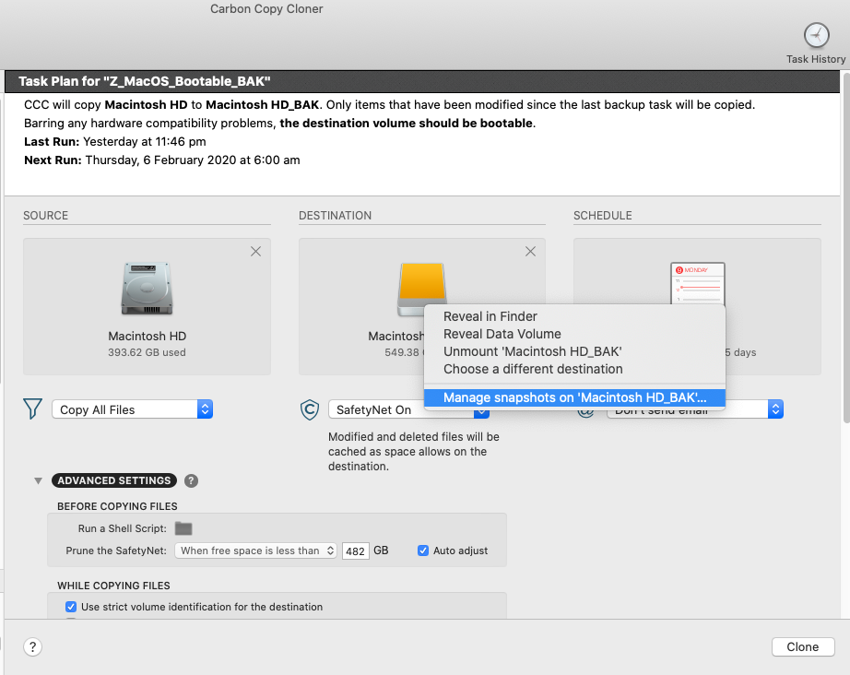Toggle strict volume identification checkbox
The height and width of the screenshot is (675, 850).
[x=71, y=607]
